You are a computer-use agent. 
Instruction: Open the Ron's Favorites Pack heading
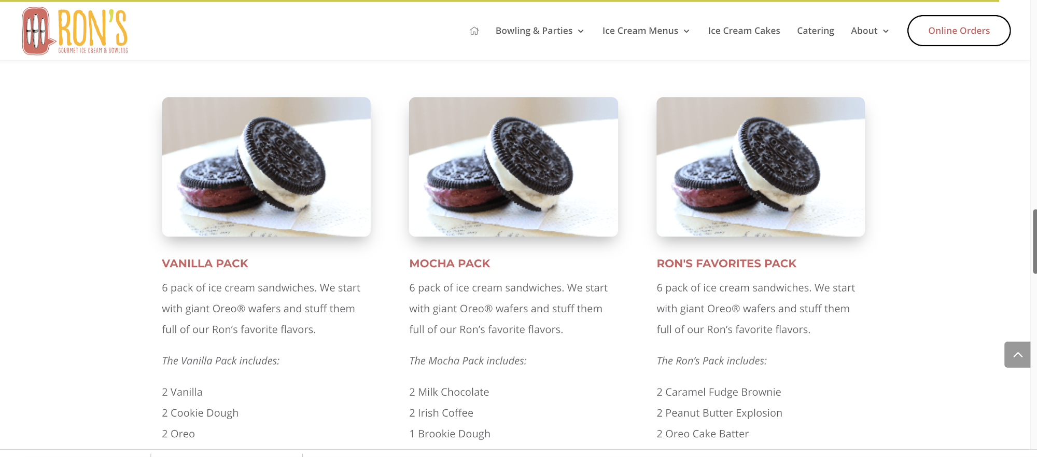pos(726,264)
